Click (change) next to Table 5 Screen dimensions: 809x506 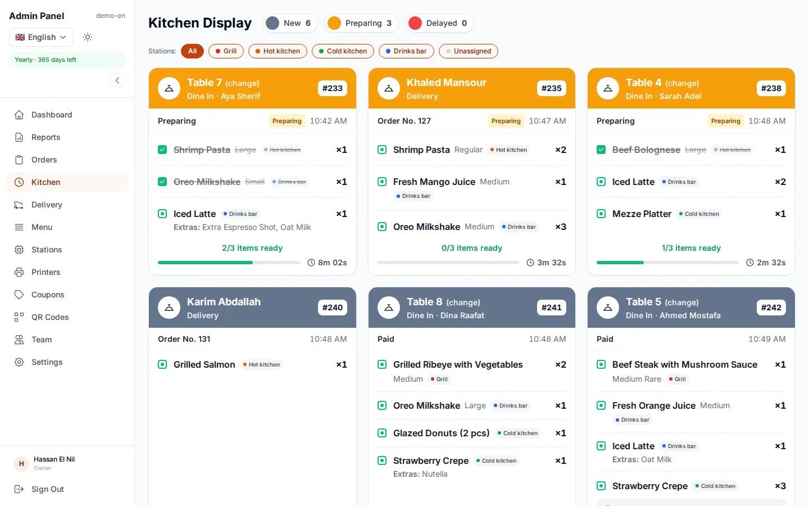(x=681, y=302)
